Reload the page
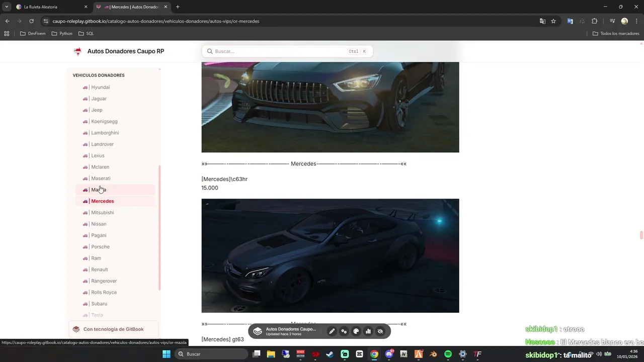Screen dimensions: 644x362 point(31,21)
